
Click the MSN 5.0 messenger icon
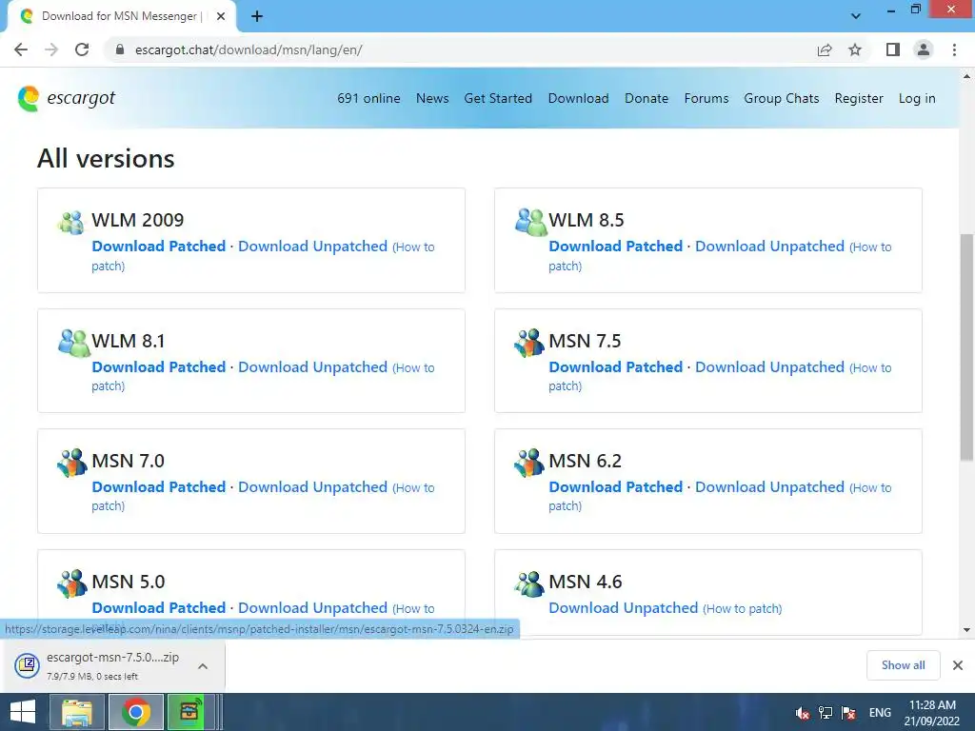coord(72,583)
